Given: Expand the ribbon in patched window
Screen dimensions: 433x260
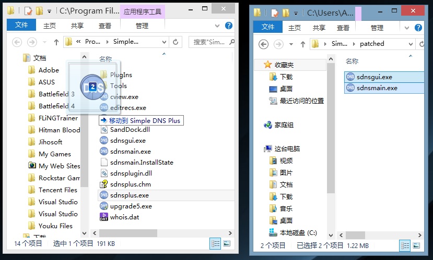Looking at the screenshot, I should [x=407, y=28].
